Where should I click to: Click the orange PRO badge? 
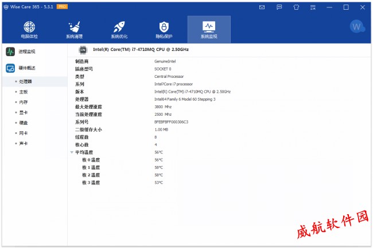pyautogui.click(x=62, y=7)
